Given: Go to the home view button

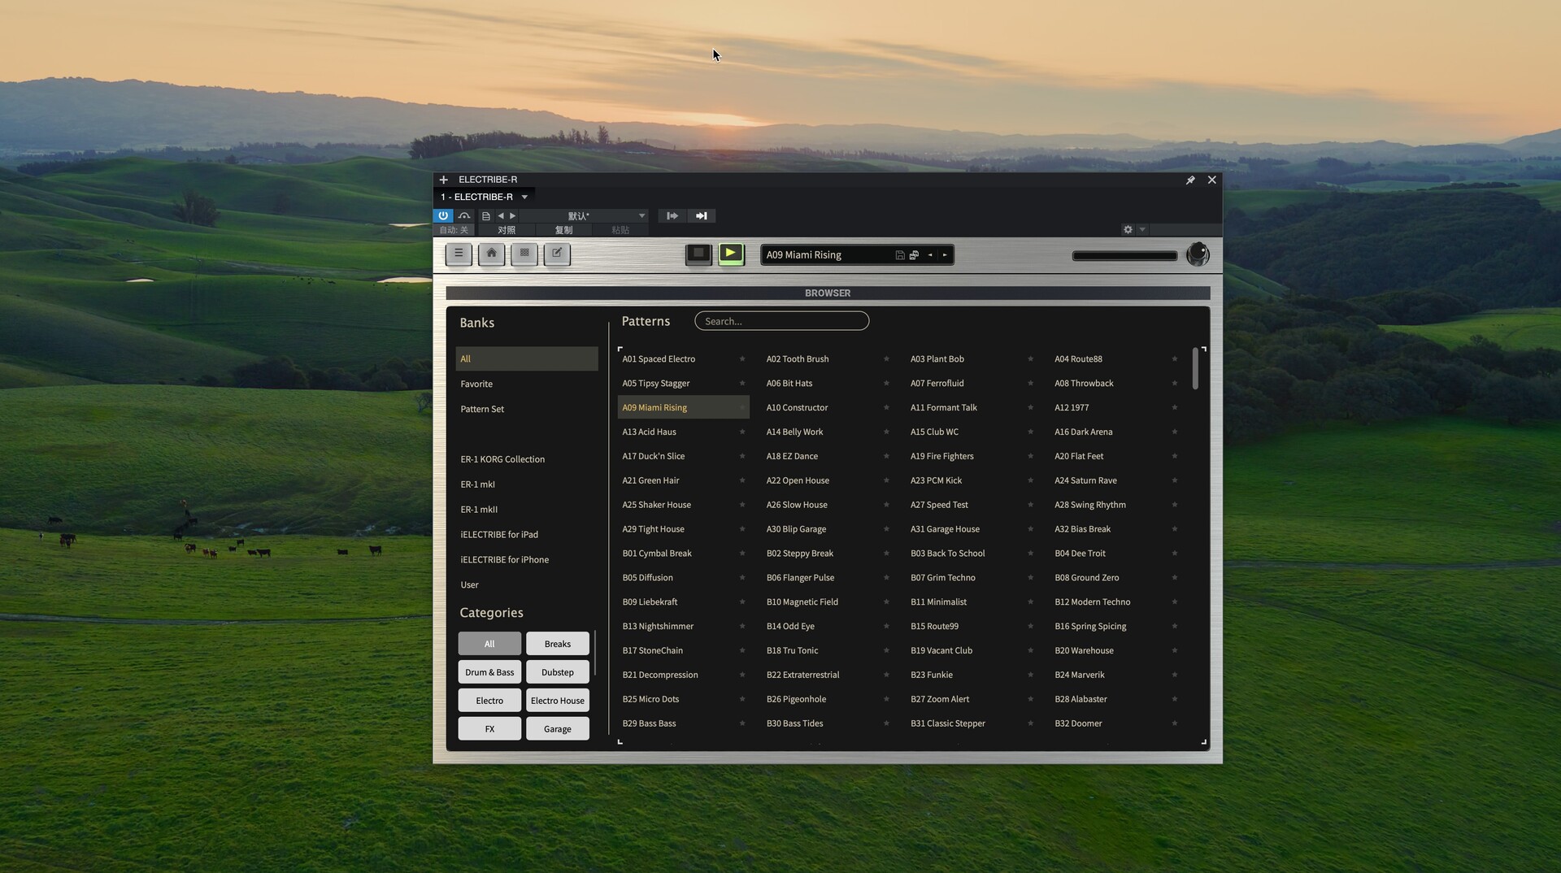Looking at the screenshot, I should point(491,254).
